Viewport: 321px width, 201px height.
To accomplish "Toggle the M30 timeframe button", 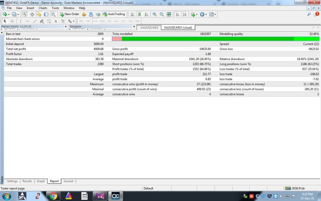I will click(x=103, y=21).
